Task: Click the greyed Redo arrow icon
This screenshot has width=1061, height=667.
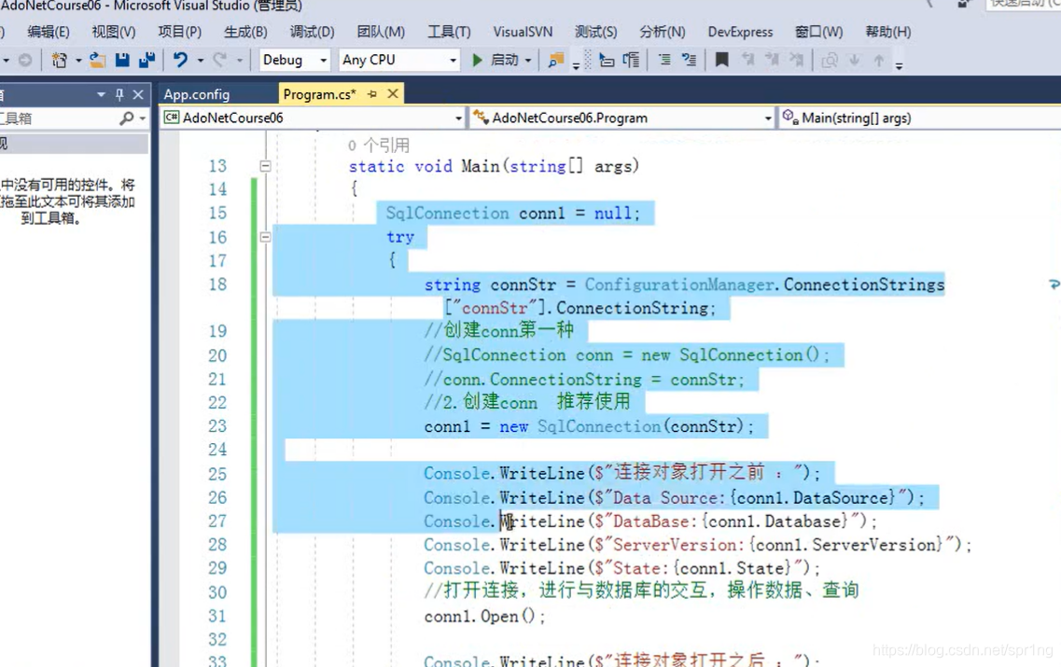Action: point(220,61)
